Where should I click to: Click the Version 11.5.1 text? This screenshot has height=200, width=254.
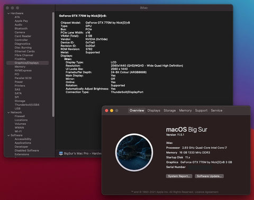(x=175, y=135)
